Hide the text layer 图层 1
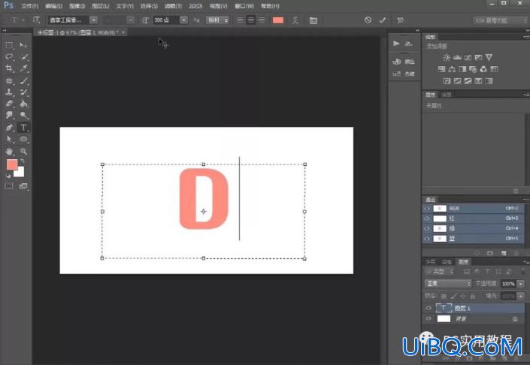This screenshot has width=530, height=365. (429, 308)
